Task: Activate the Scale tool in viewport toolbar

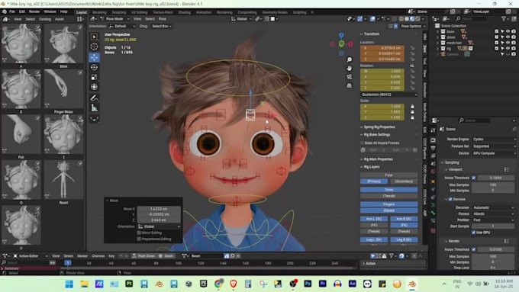Action: pyautogui.click(x=95, y=77)
